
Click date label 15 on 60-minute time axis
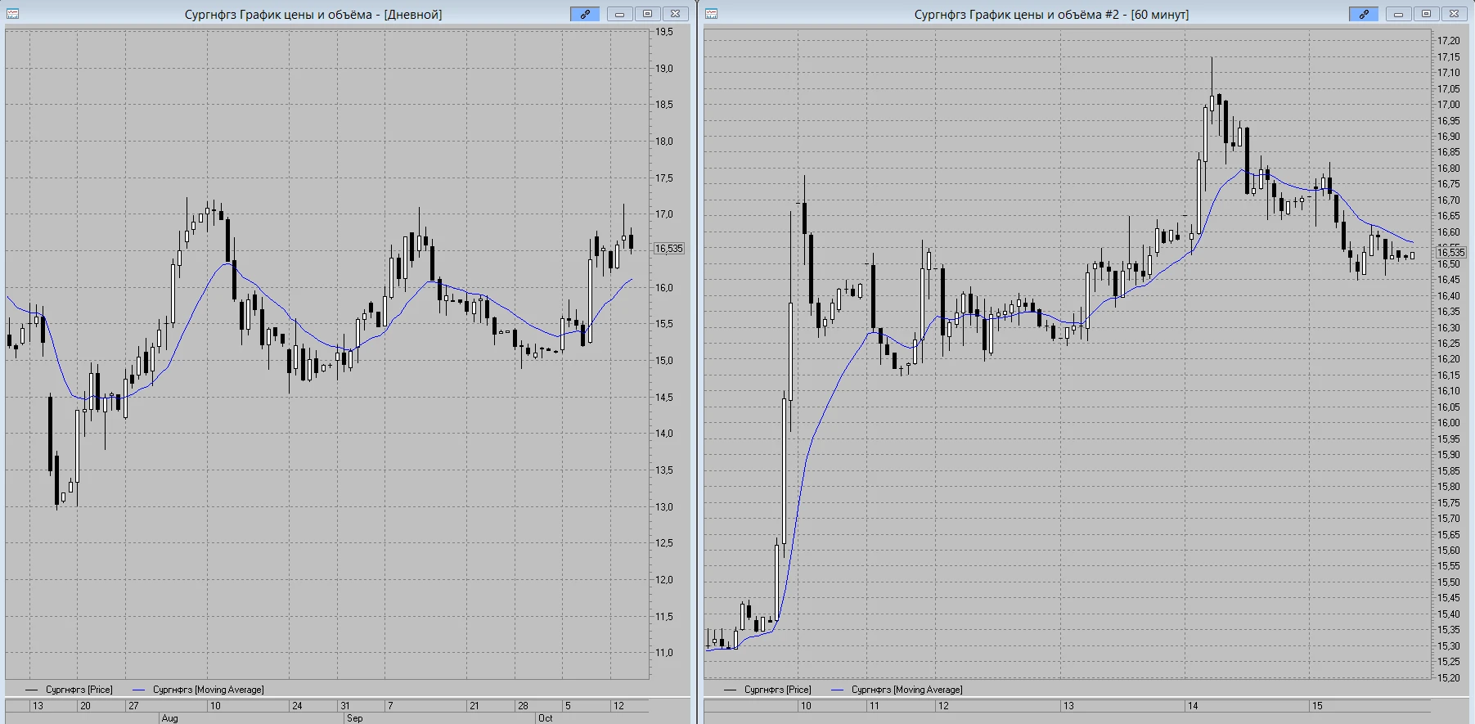coord(1317,705)
